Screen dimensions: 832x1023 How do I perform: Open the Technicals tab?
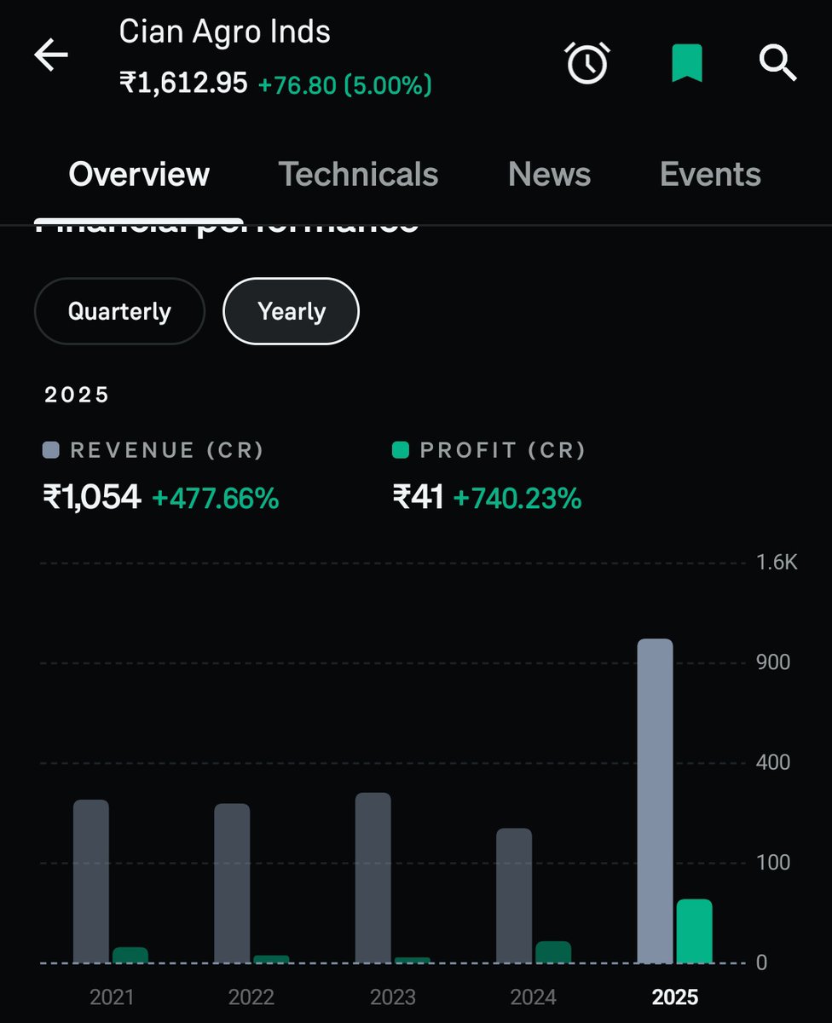coord(358,175)
